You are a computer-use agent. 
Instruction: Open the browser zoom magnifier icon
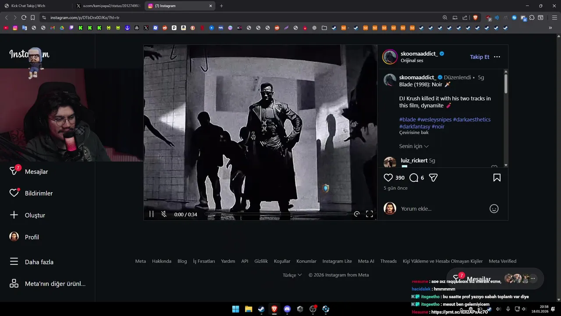point(445,18)
